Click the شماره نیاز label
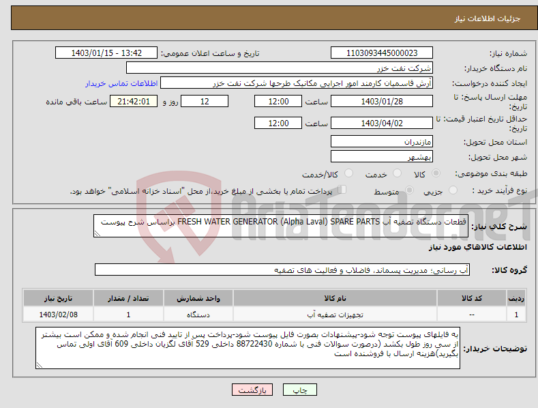 (x=508, y=54)
